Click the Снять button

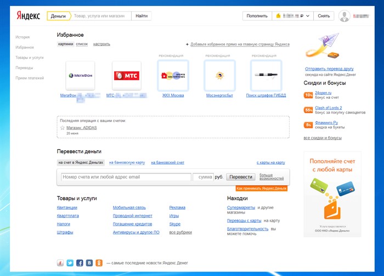(x=324, y=16)
